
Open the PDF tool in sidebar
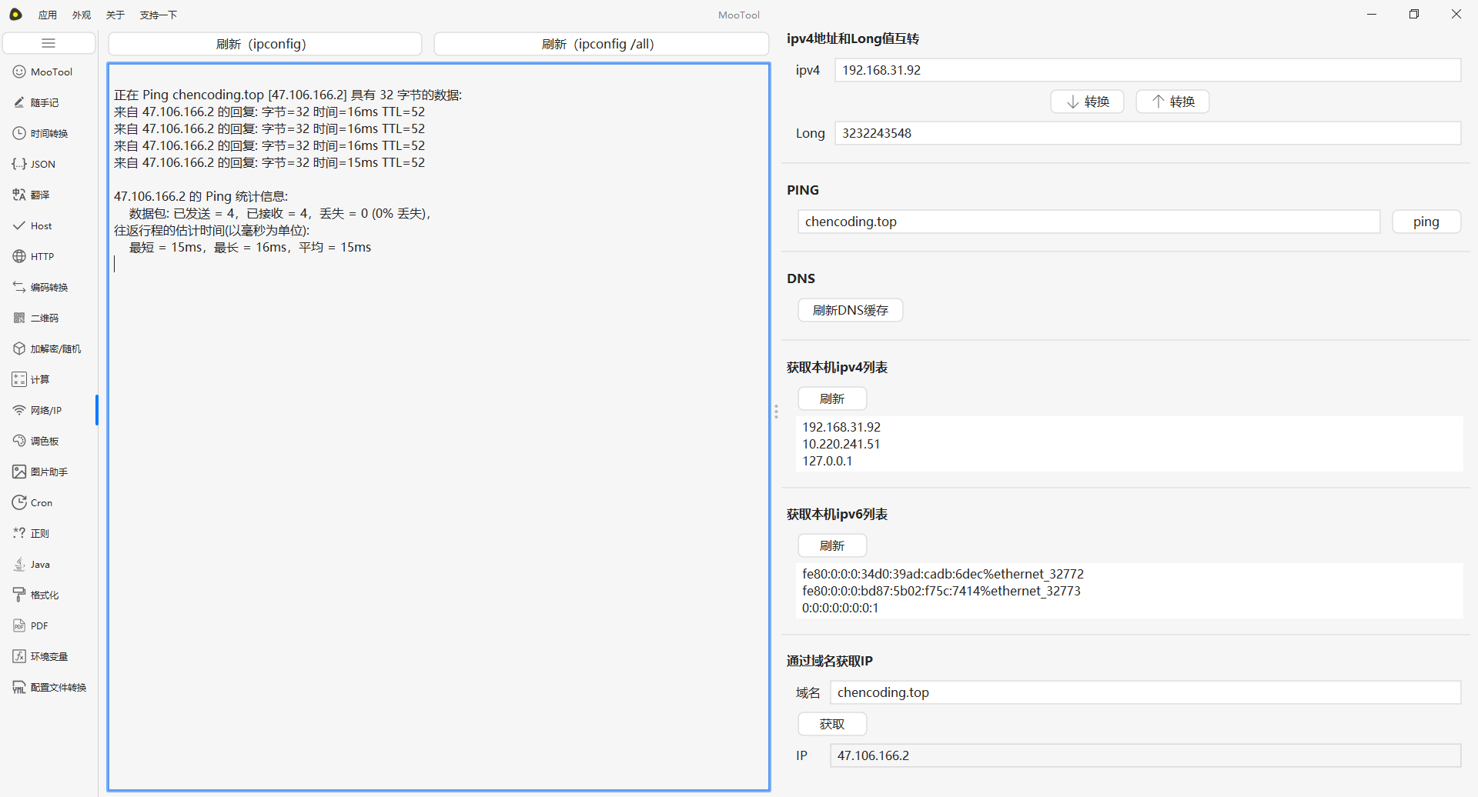38,625
